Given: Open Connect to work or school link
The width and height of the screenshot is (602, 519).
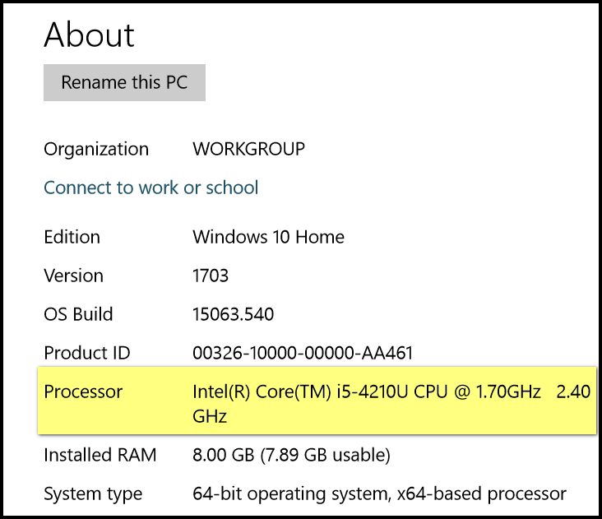Looking at the screenshot, I should click(x=150, y=188).
